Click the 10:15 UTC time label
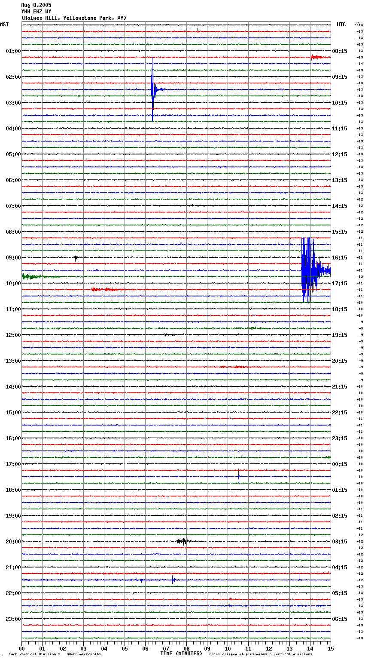The width and height of the screenshot is (365, 660). coord(340,103)
